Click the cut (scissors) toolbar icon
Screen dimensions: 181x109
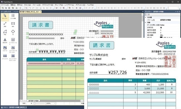(x=41, y=8)
